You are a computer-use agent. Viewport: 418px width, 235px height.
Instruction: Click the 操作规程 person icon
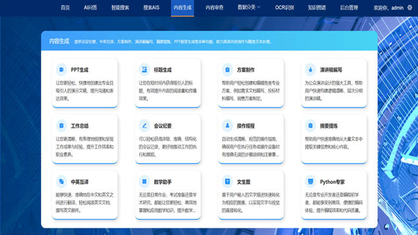(227, 125)
